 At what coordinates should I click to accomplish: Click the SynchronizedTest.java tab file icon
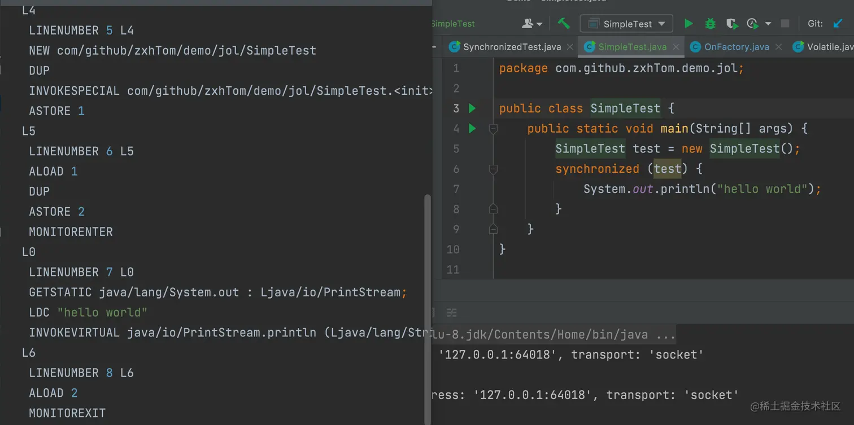click(454, 47)
